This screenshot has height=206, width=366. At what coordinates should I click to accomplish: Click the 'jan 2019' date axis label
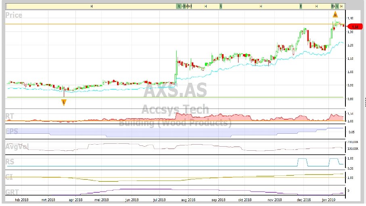click(x=328, y=200)
